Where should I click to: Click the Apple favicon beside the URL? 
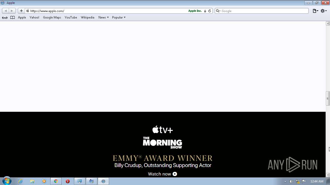[28, 11]
